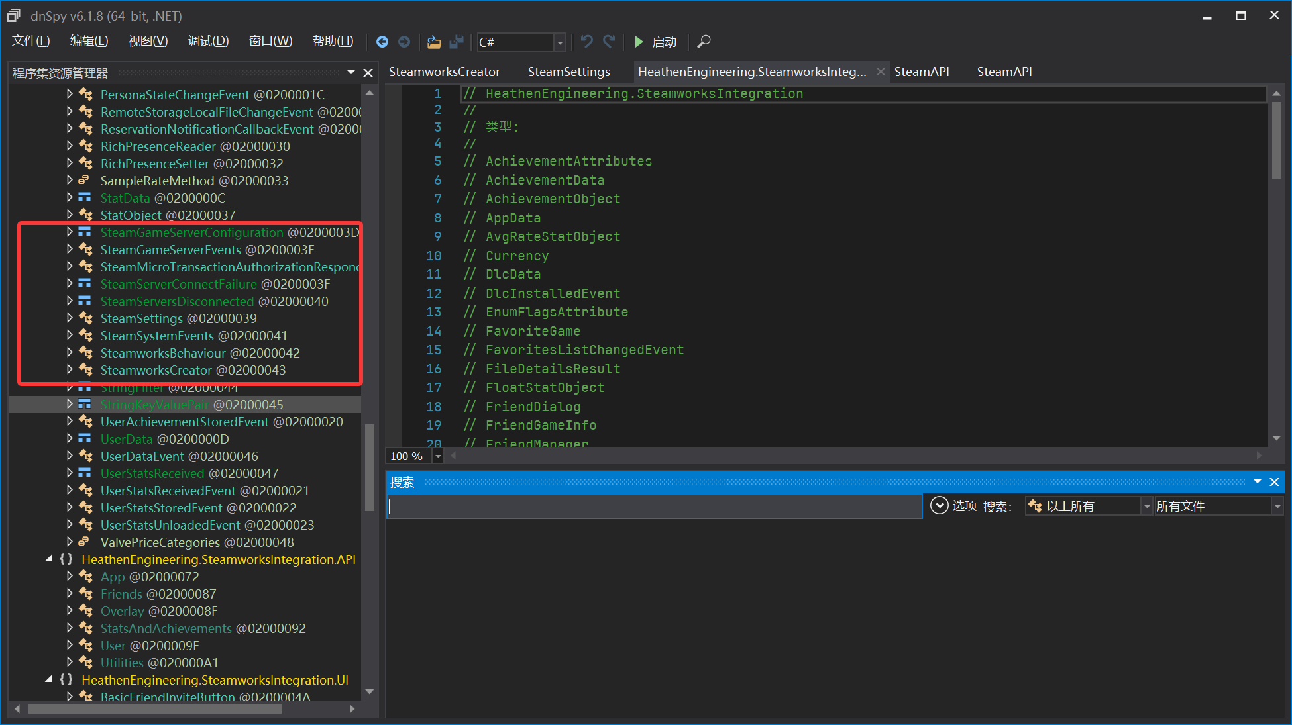This screenshot has height=725, width=1292.
Task: Open a file with the folder icon
Action: 434,42
